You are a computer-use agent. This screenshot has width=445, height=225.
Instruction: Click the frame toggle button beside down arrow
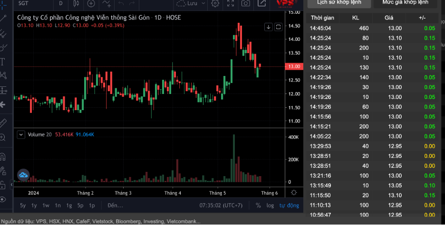tap(279, 27)
